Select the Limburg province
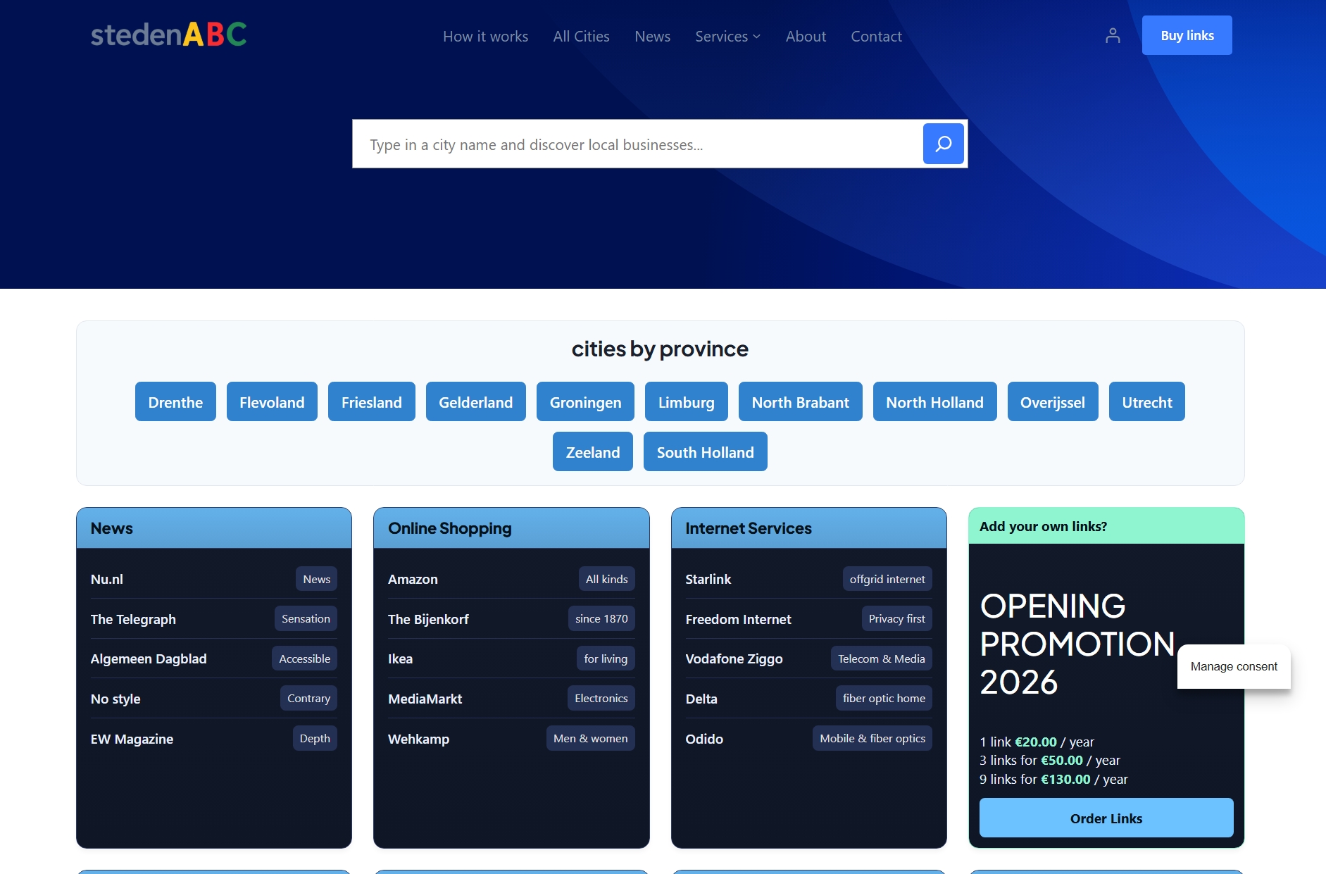 click(687, 401)
